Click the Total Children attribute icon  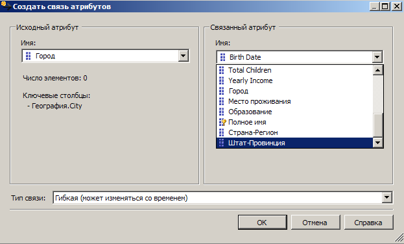(x=221, y=70)
